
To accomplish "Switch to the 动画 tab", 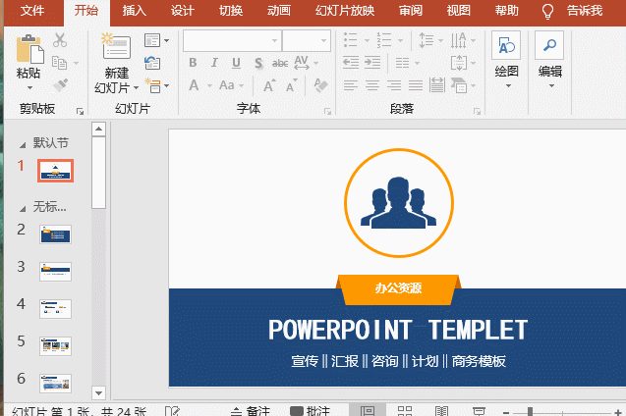I will (x=279, y=11).
